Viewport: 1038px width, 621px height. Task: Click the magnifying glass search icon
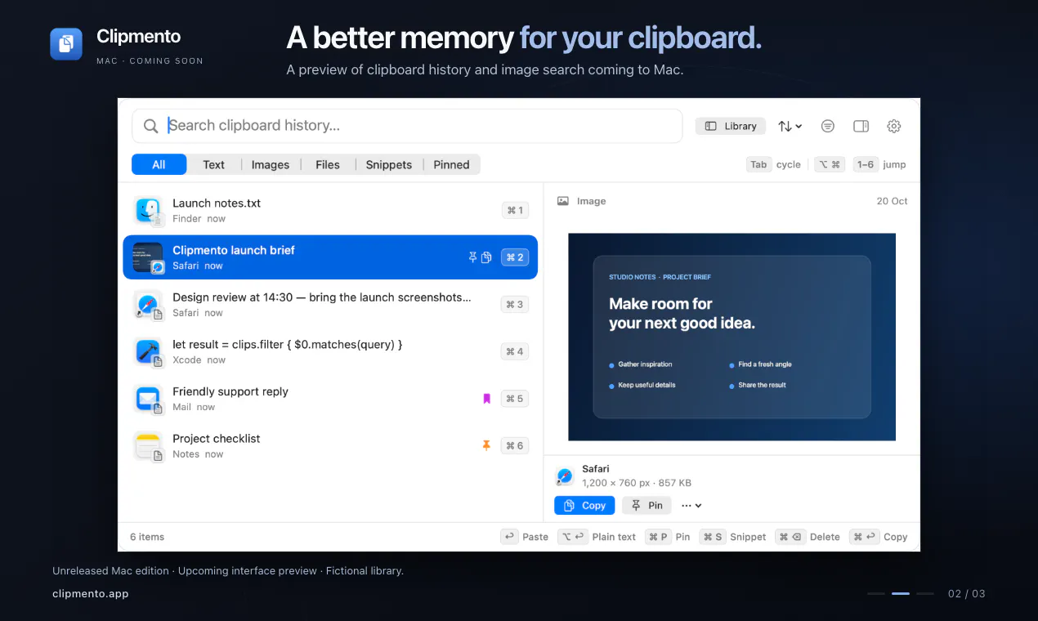[150, 126]
